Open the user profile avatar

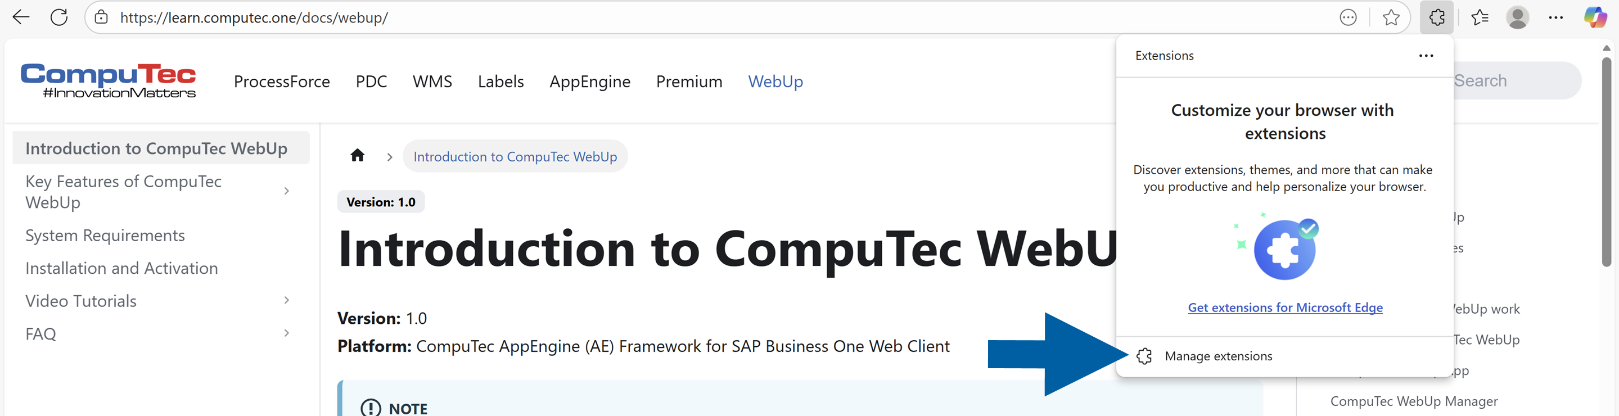click(x=1517, y=17)
